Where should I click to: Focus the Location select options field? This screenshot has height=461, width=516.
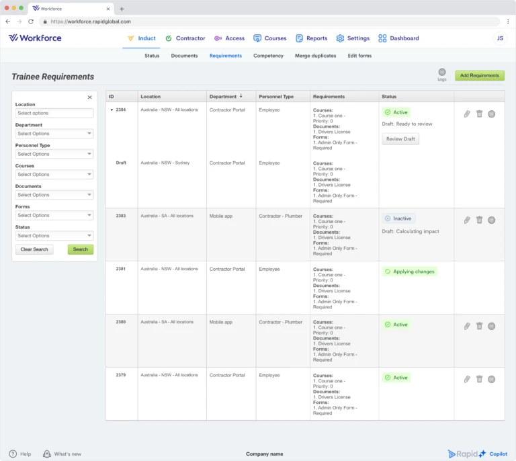54,113
